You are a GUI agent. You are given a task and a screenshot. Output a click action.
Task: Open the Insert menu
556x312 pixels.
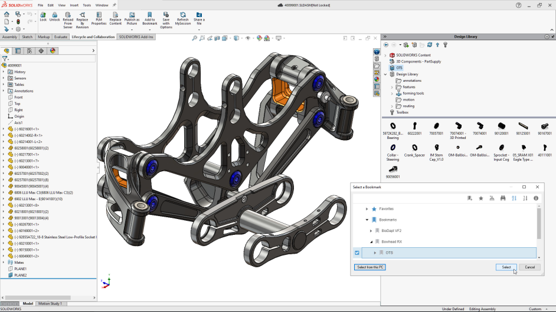click(x=74, y=5)
